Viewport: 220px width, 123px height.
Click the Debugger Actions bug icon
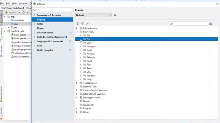click(81, 97)
